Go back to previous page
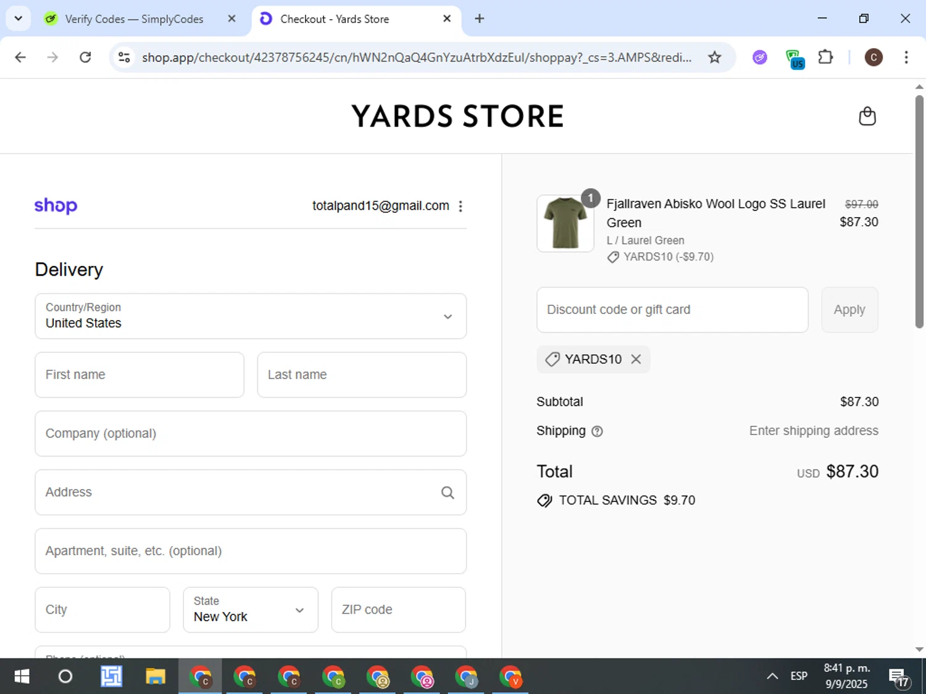 20,57
